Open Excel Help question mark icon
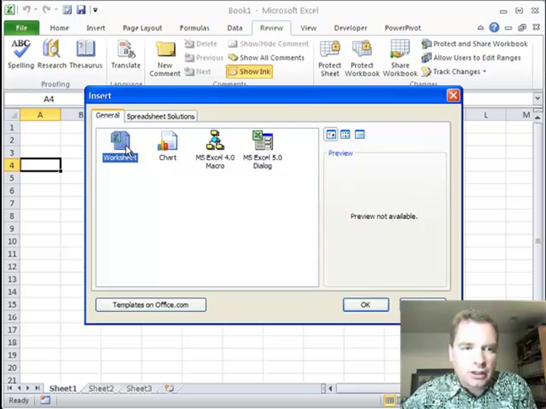 494,27
